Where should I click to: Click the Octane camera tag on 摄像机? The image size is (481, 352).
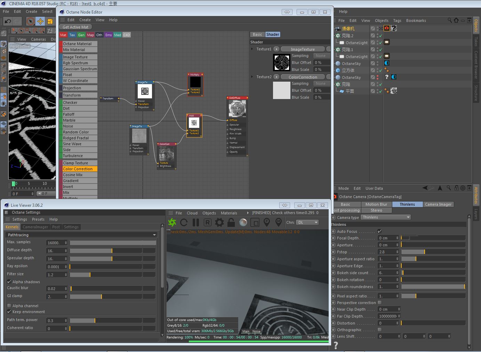[x=386, y=28]
